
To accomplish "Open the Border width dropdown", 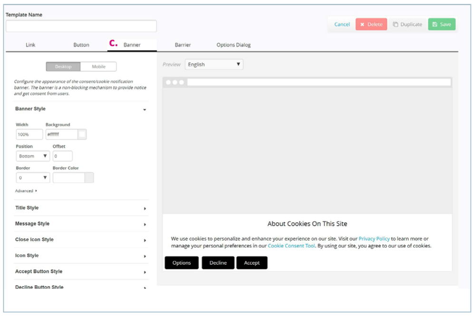I will pyautogui.click(x=33, y=178).
